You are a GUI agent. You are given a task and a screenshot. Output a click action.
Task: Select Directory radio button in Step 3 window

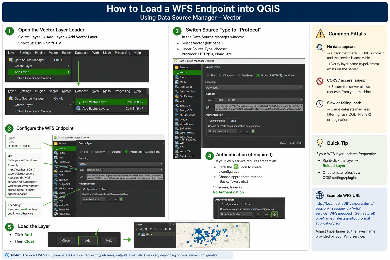(x=92, y=152)
